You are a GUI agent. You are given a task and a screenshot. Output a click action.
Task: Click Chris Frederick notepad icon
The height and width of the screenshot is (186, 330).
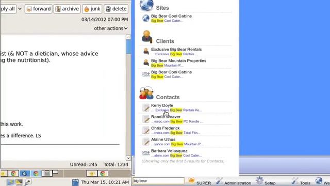click(145, 130)
